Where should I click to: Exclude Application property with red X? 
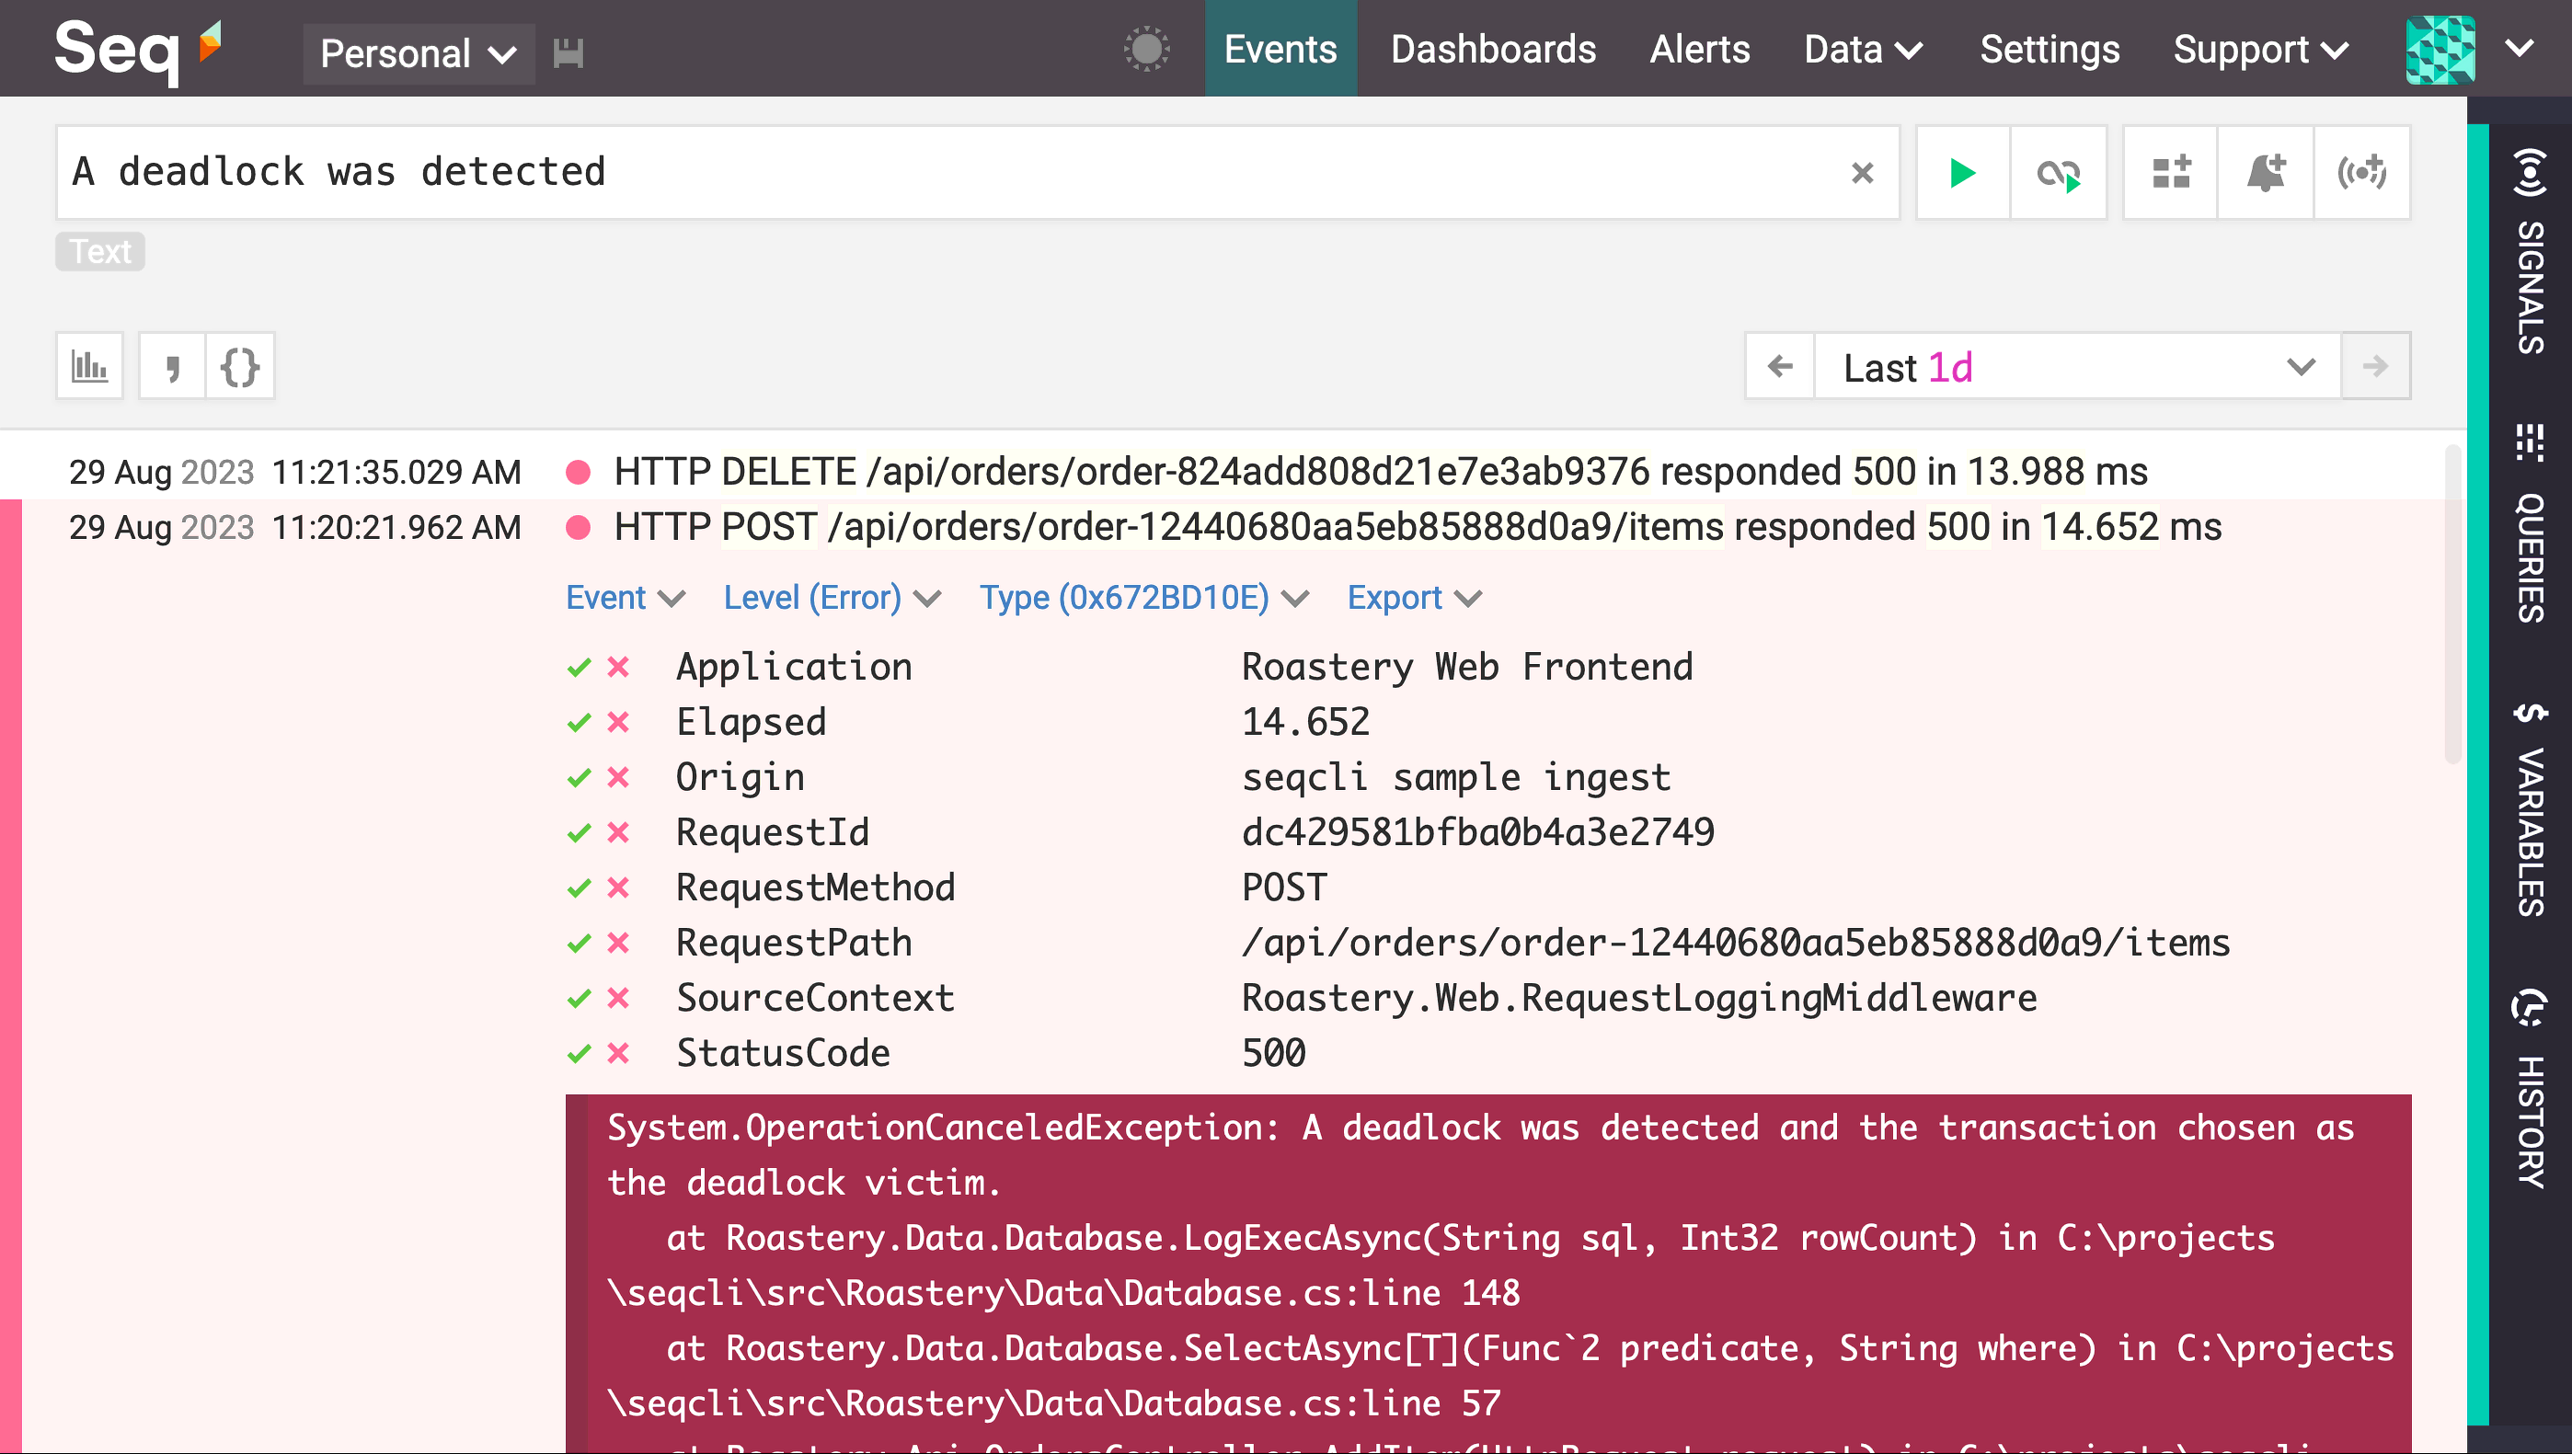click(619, 667)
